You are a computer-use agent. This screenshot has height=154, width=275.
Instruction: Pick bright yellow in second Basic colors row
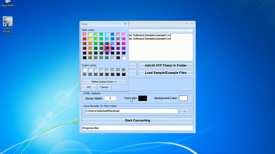(x=90, y=39)
